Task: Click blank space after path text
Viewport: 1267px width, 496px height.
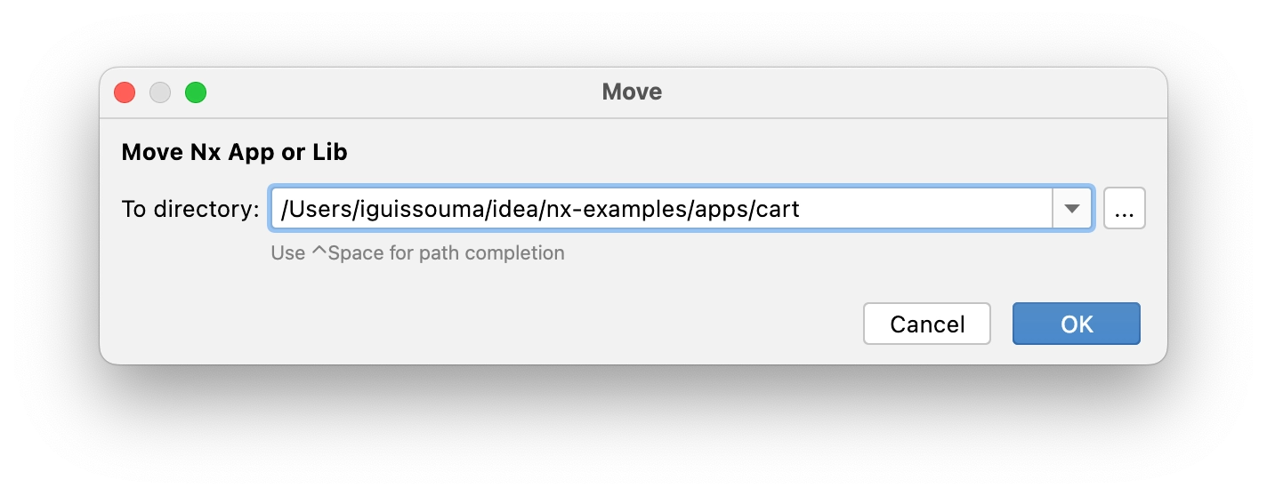Action: (x=925, y=210)
